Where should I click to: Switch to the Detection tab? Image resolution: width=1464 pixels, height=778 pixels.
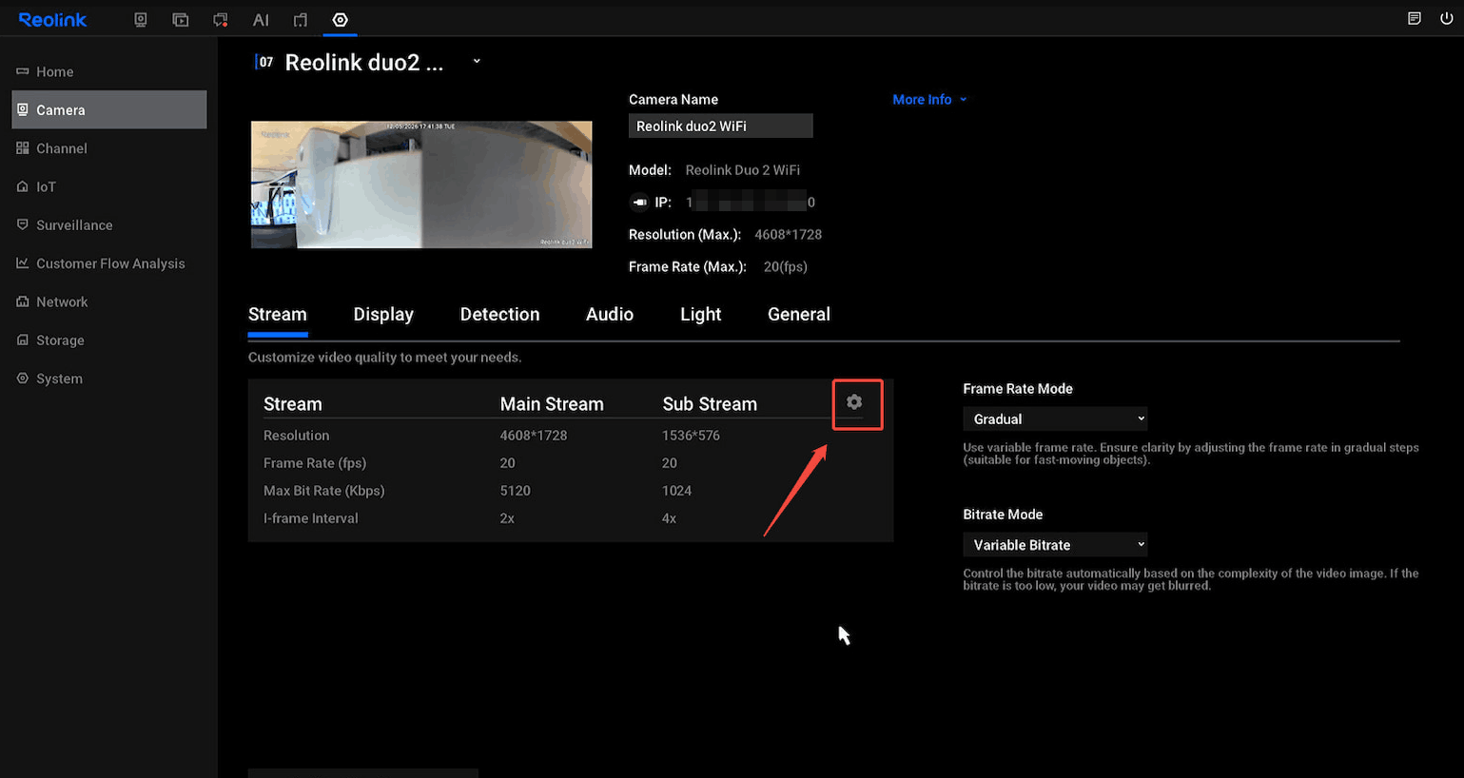[x=499, y=315]
